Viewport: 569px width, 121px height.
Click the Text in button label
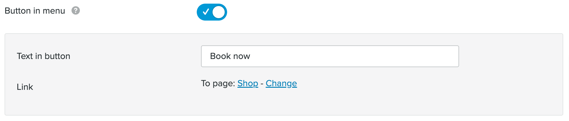(43, 56)
